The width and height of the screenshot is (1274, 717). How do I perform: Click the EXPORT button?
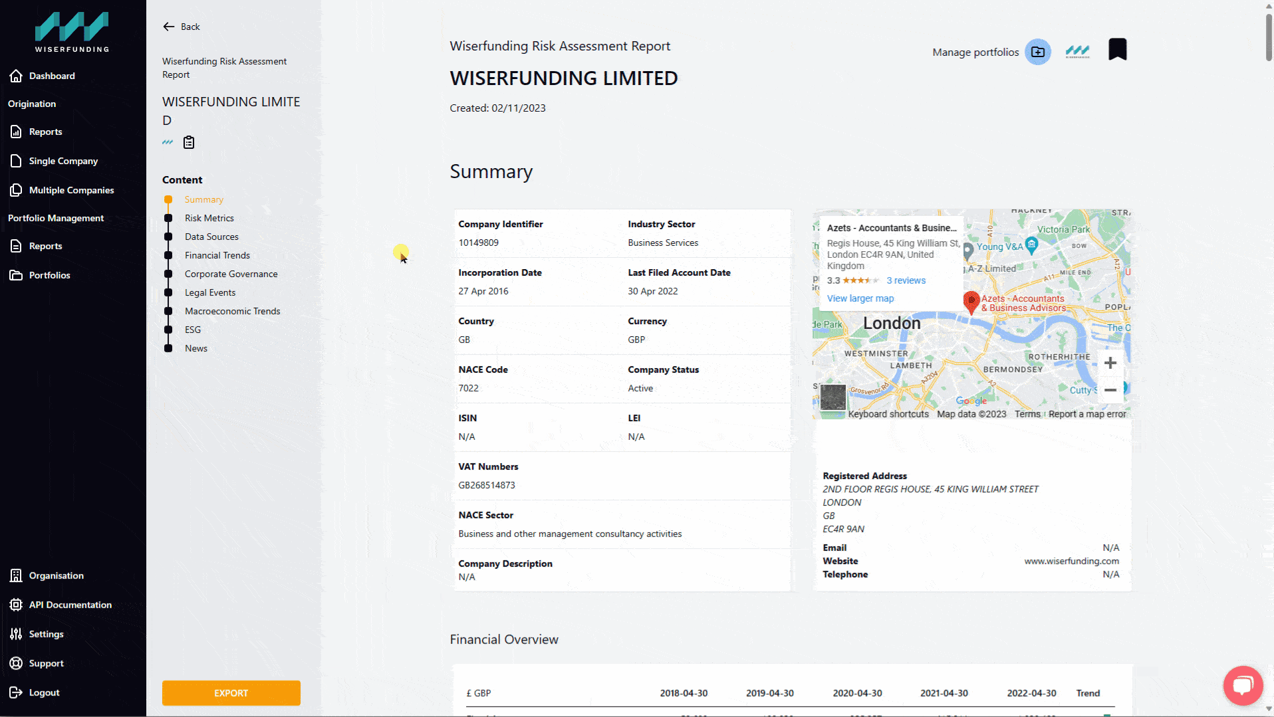click(x=231, y=693)
